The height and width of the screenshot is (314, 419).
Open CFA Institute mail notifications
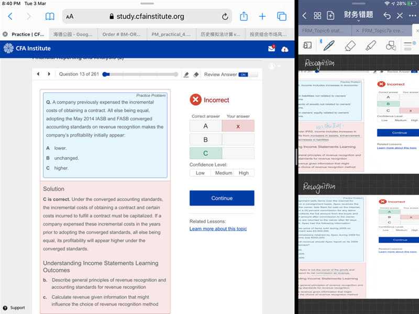(x=271, y=48)
